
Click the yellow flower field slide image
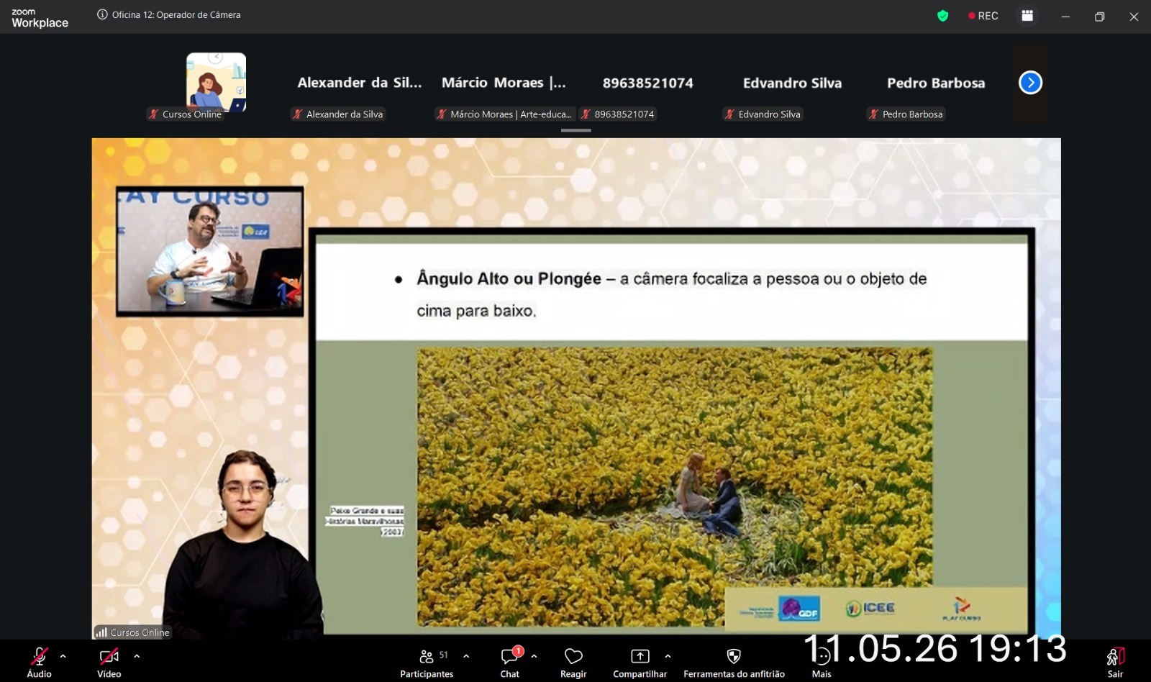[675, 487]
